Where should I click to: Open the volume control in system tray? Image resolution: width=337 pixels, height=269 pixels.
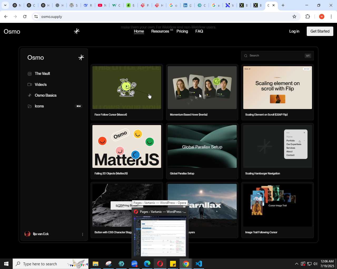(315, 264)
